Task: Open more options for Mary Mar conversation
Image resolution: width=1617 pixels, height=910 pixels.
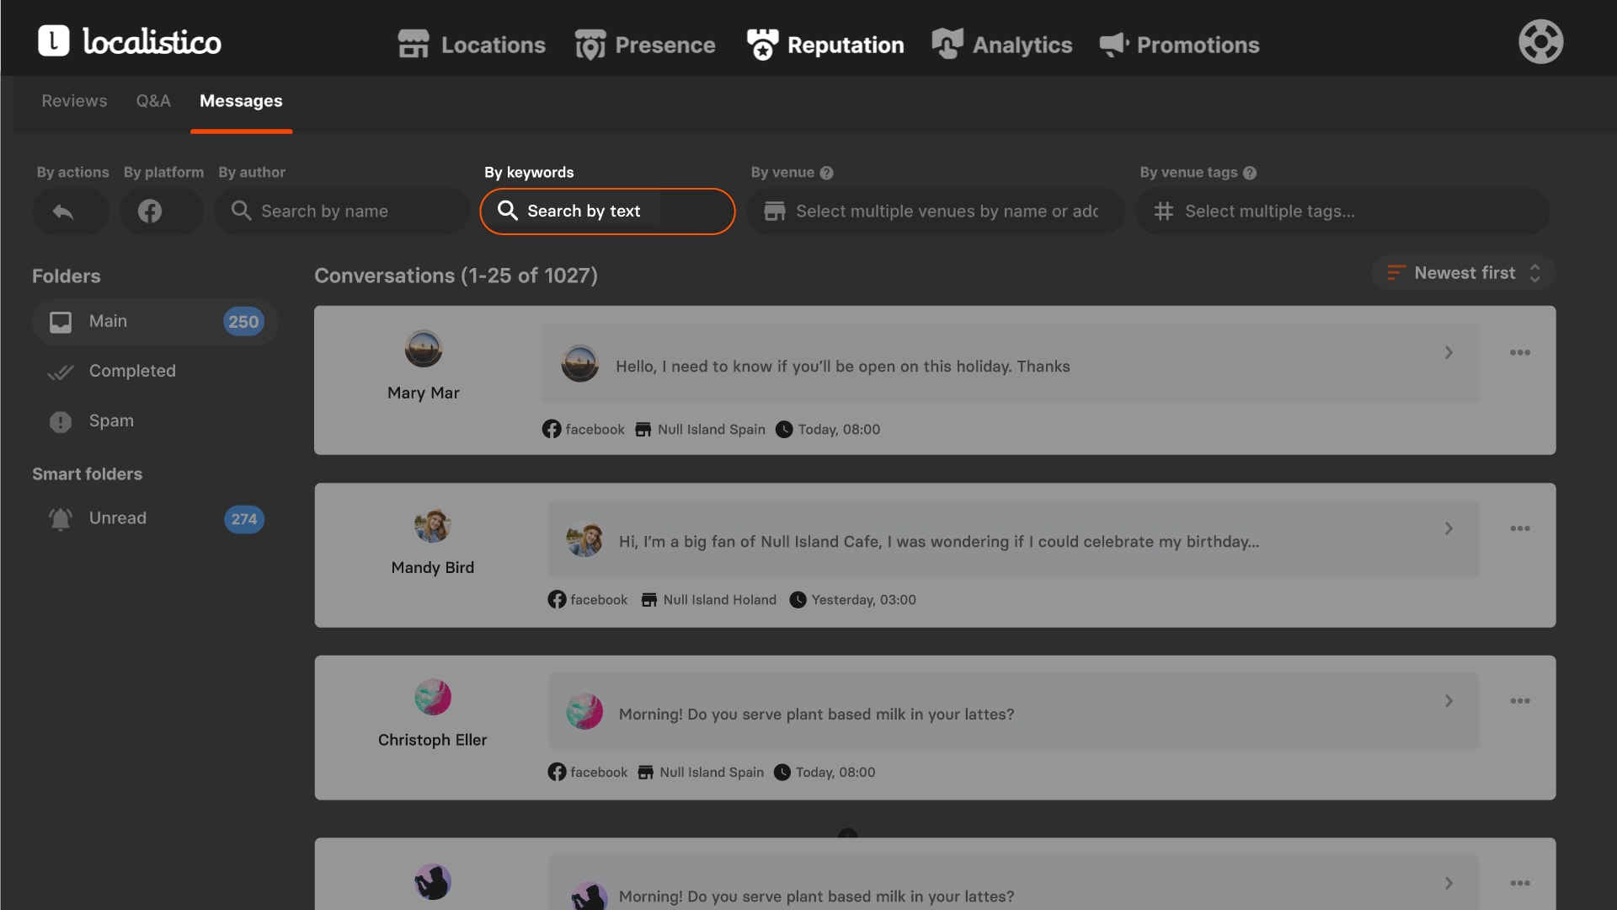Action: [x=1519, y=353]
